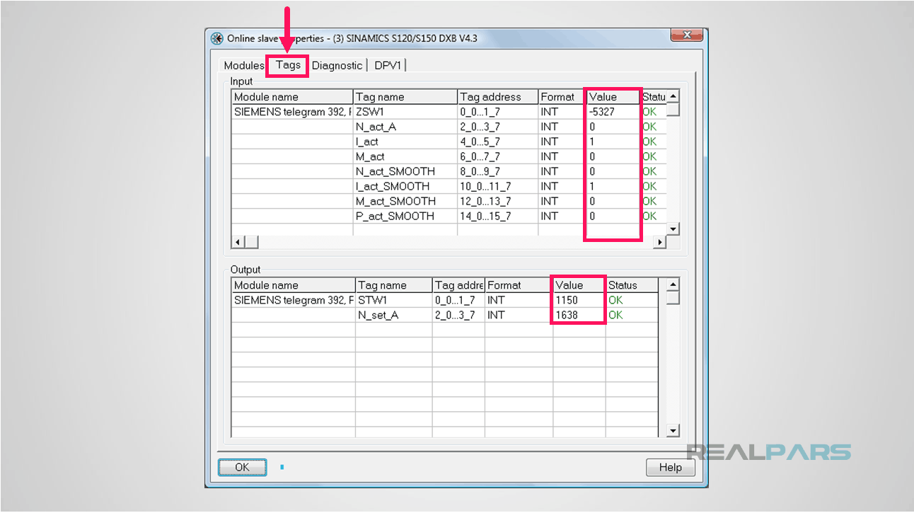The height and width of the screenshot is (513, 914).
Task: Click tag address 8_0...9_7
Action: click(480, 171)
